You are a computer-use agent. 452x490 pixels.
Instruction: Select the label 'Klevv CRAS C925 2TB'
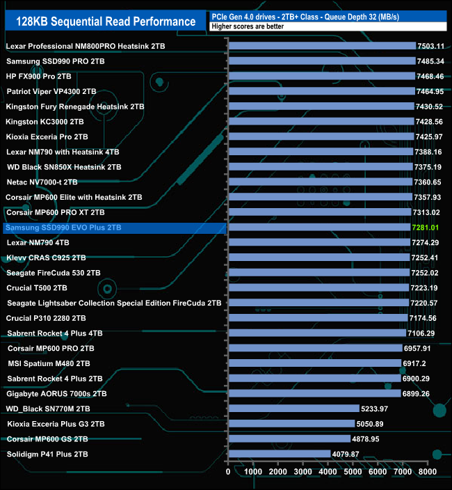46,258
